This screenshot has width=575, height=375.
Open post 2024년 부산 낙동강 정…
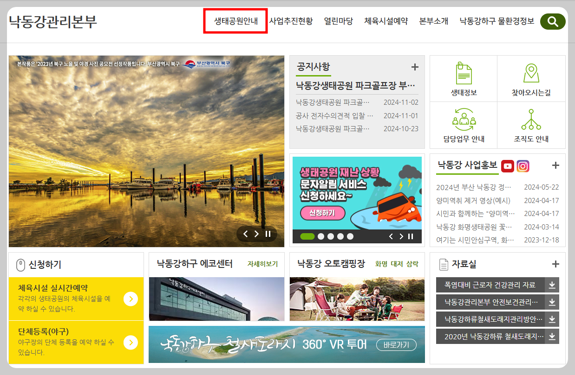pos(474,187)
